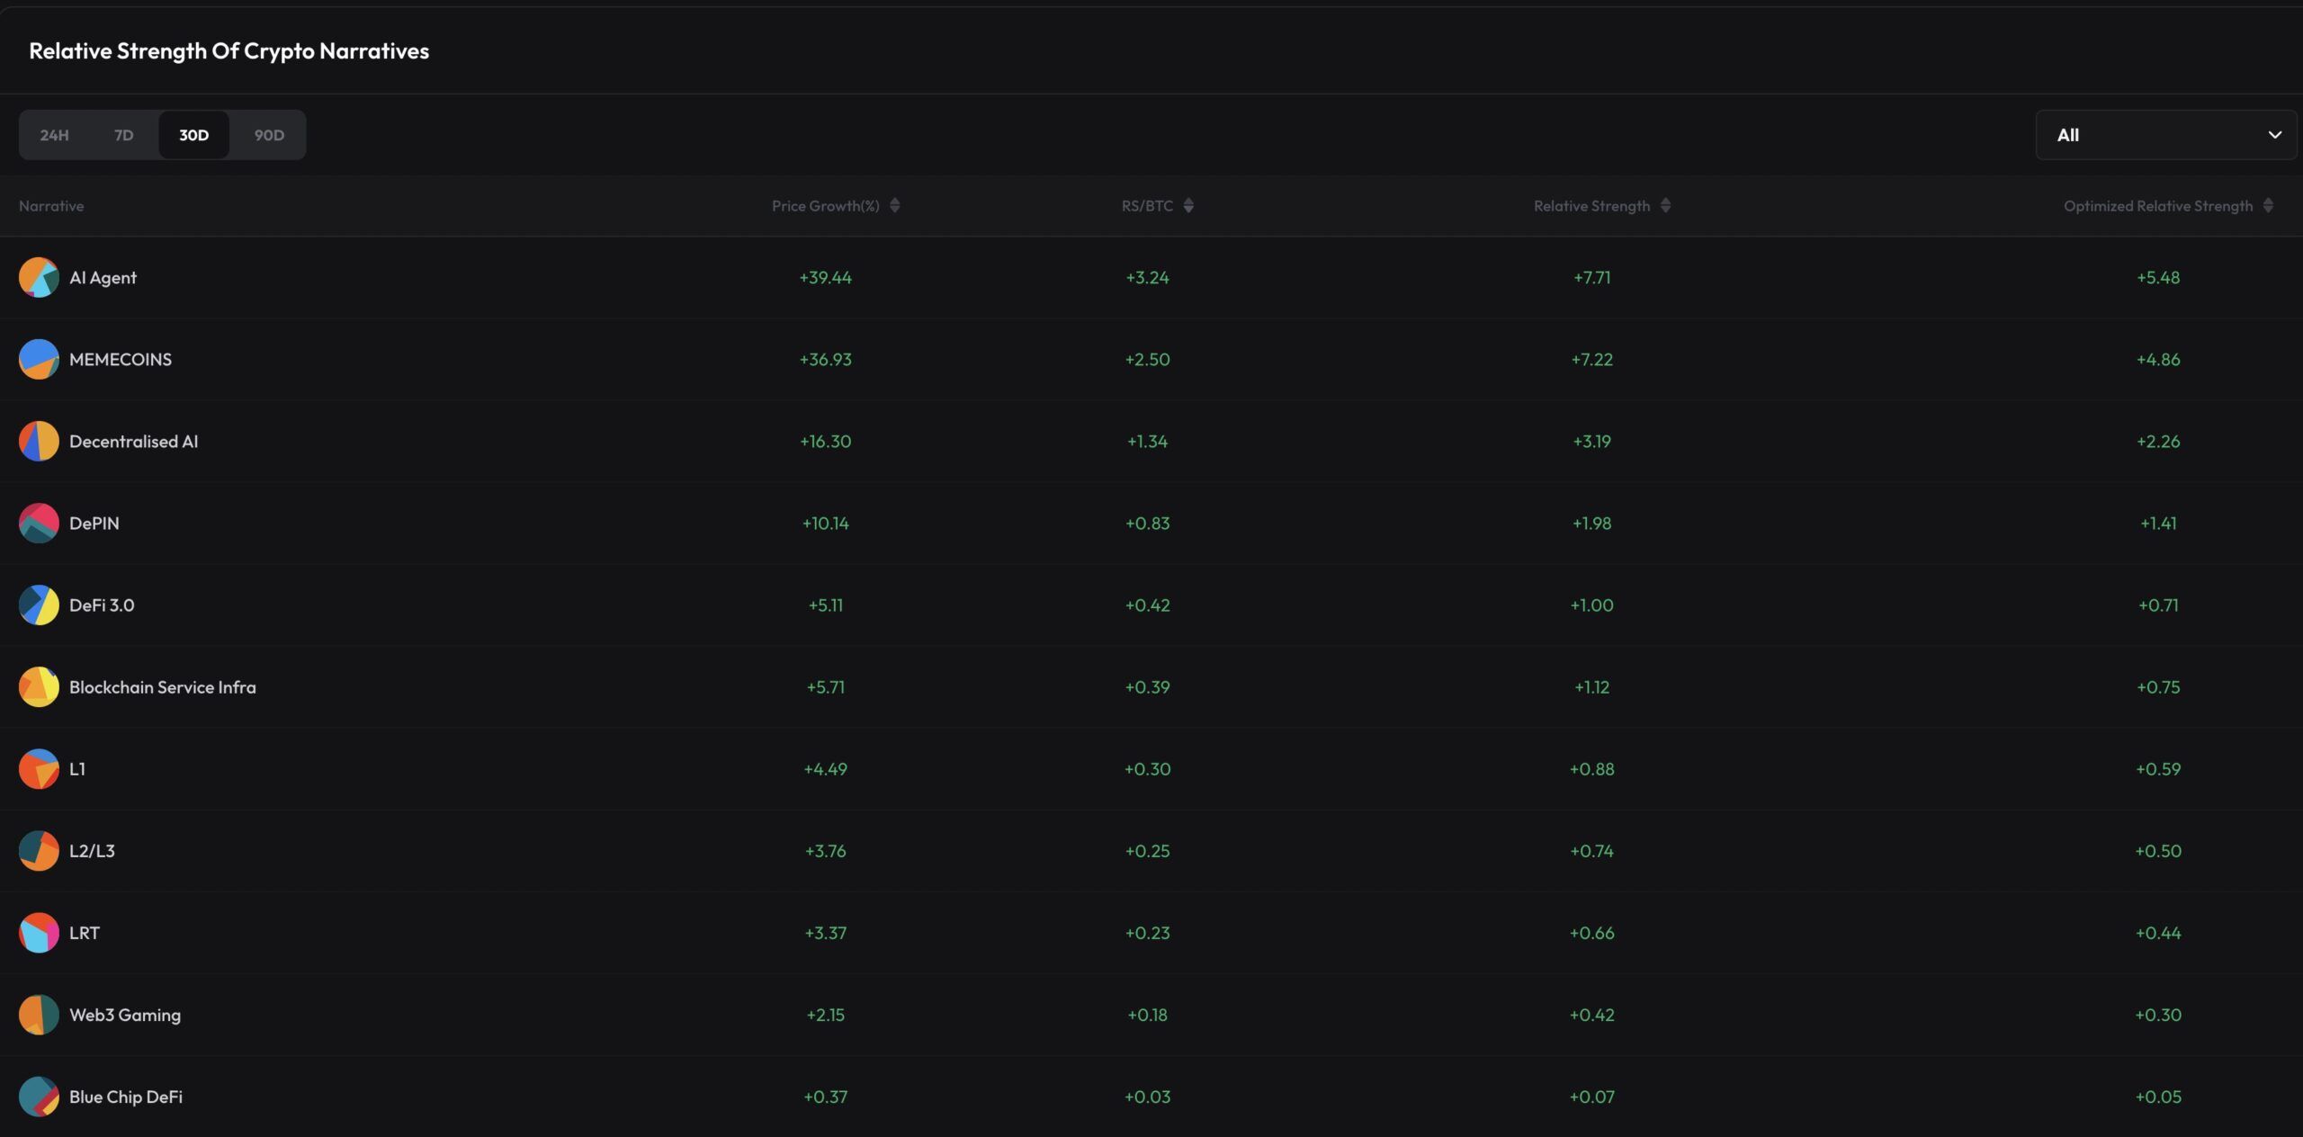Click the Blue Chip DeFi icon

coord(39,1097)
